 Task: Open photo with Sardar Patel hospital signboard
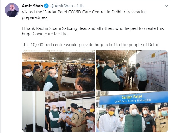click(x=132, y=112)
